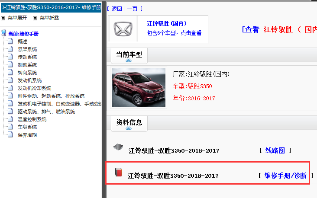This screenshot has height=198, width=317.
Task: Click the 菜单折叠 collapse-menu icon
Action: (35, 18)
